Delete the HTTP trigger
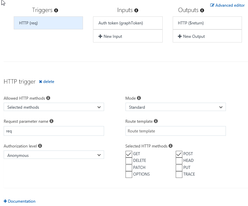 pyautogui.click(x=47, y=82)
